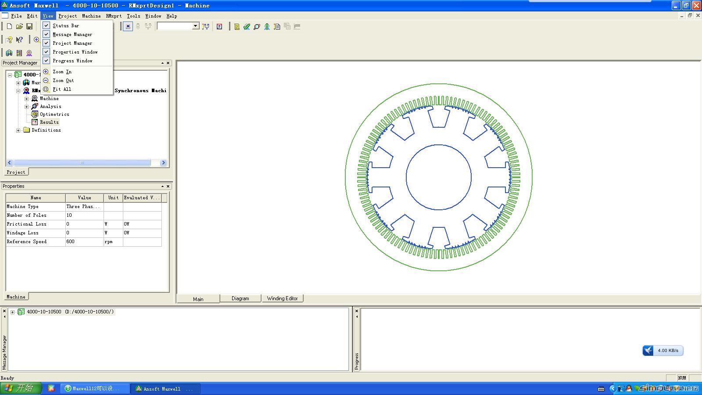Click the Maxwell 3D design insert icon
Screen dimensions: 702x395
point(9,53)
